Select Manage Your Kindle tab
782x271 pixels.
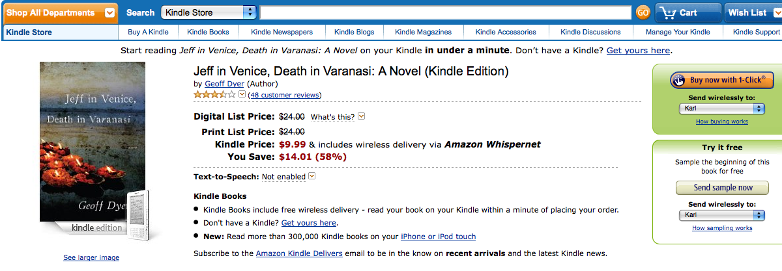pos(678,32)
